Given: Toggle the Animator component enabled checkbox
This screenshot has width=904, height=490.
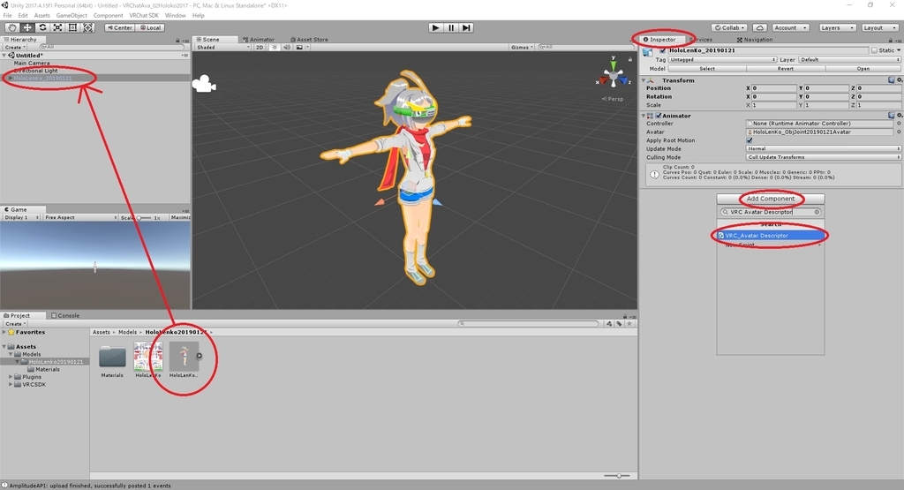Looking at the screenshot, I should click(x=659, y=116).
